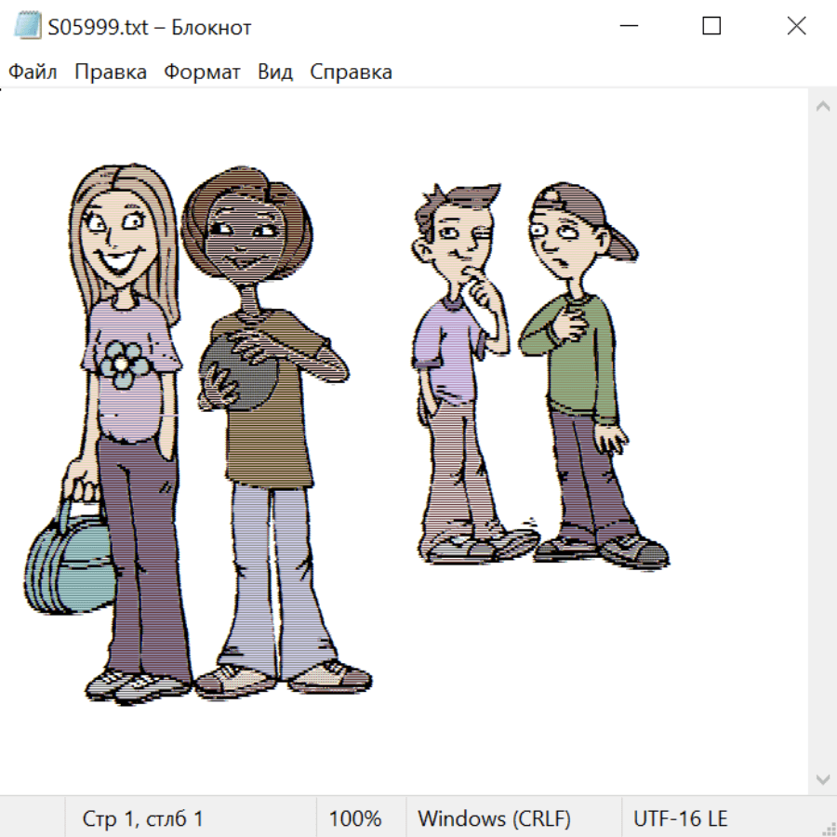Open the Правка menu
The width and height of the screenshot is (837, 837).
(111, 73)
